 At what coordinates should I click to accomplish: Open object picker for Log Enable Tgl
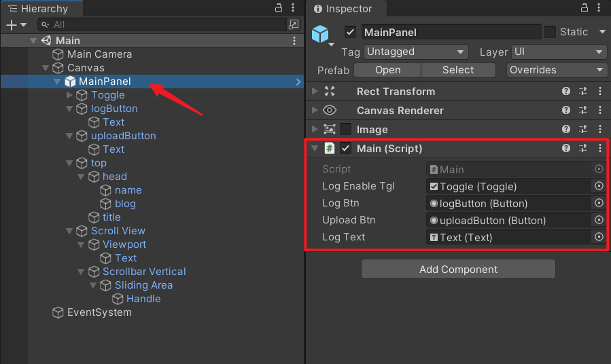pyautogui.click(x=599, y=186)
